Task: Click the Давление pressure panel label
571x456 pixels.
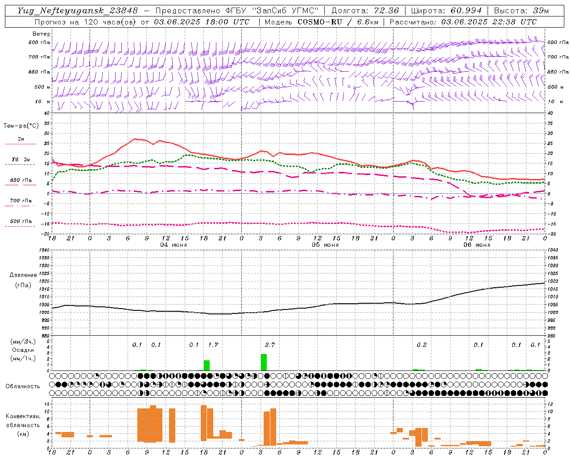Action: pyautogui.click(x=23, y=275)
